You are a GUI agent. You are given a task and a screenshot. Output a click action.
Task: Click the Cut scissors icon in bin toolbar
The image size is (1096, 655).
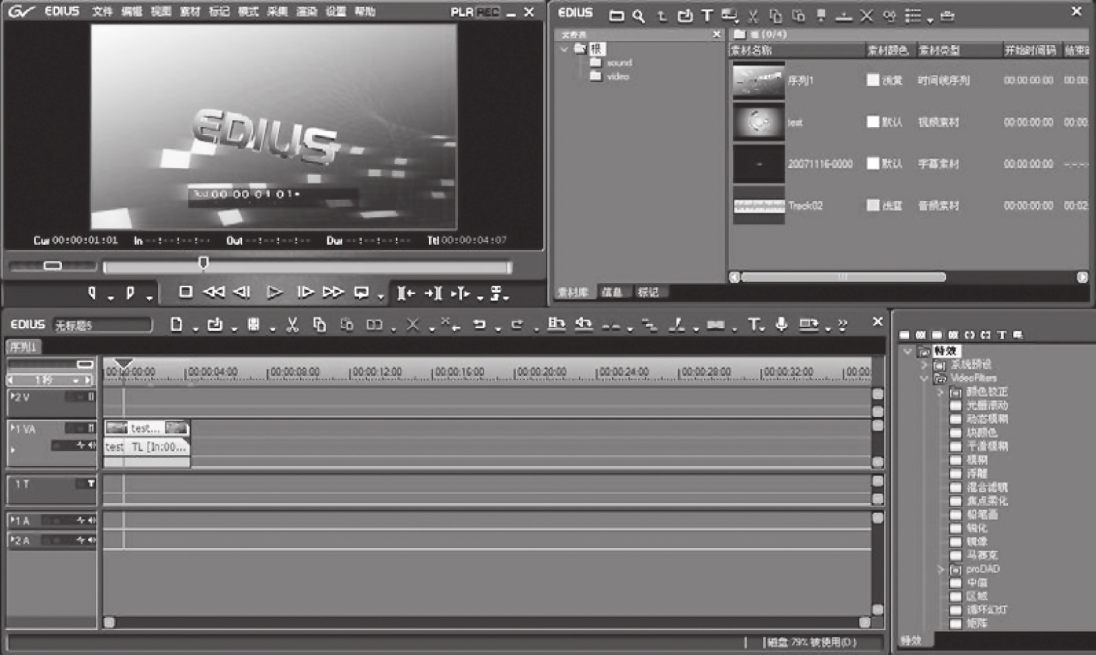[x=753, y=16]
